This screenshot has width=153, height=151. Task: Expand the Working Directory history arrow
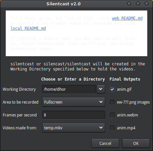click(101, 89)
